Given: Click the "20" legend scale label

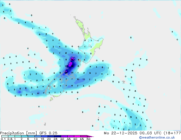Looking at the screenshot, I should [x=49, y=139].
